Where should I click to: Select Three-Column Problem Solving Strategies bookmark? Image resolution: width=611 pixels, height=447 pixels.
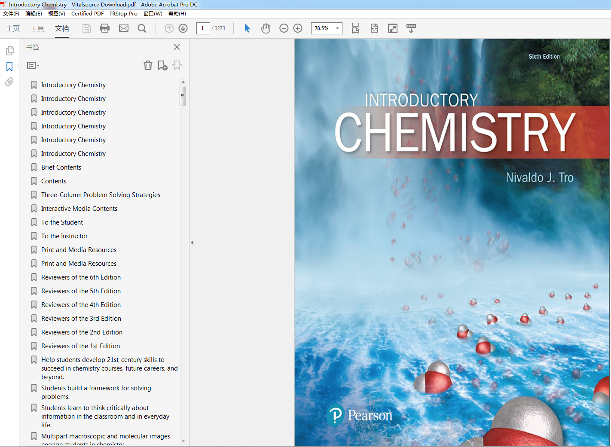click(101, 195)
